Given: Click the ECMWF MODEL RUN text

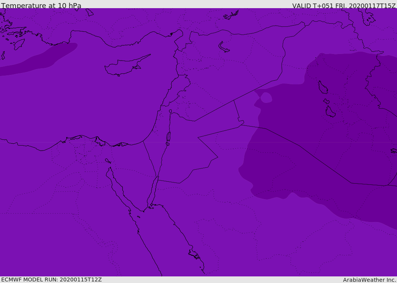Looking at the screenshot, I should (52, 280).
